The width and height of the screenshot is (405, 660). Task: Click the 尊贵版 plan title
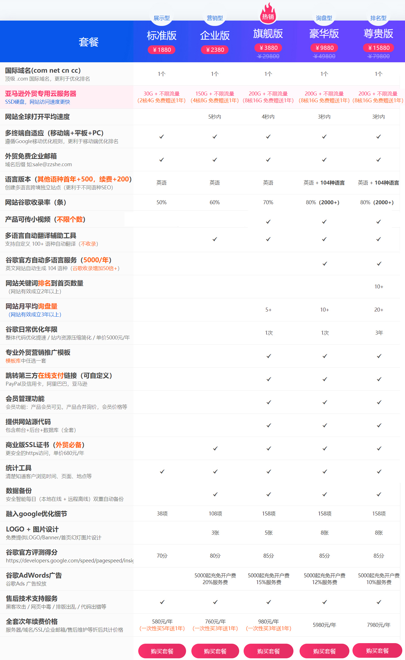(378, 34)
